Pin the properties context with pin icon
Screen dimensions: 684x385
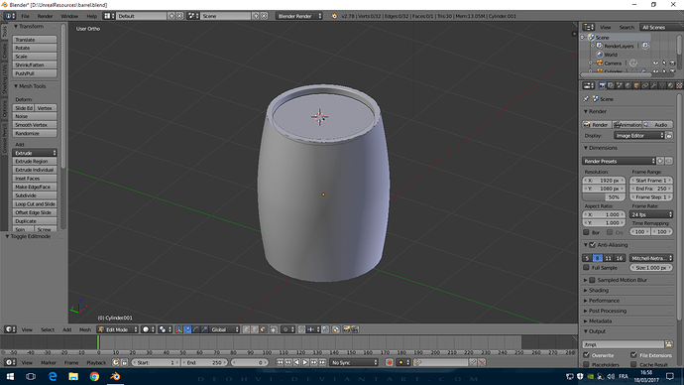pyautogui.click(x=586, y=99)
